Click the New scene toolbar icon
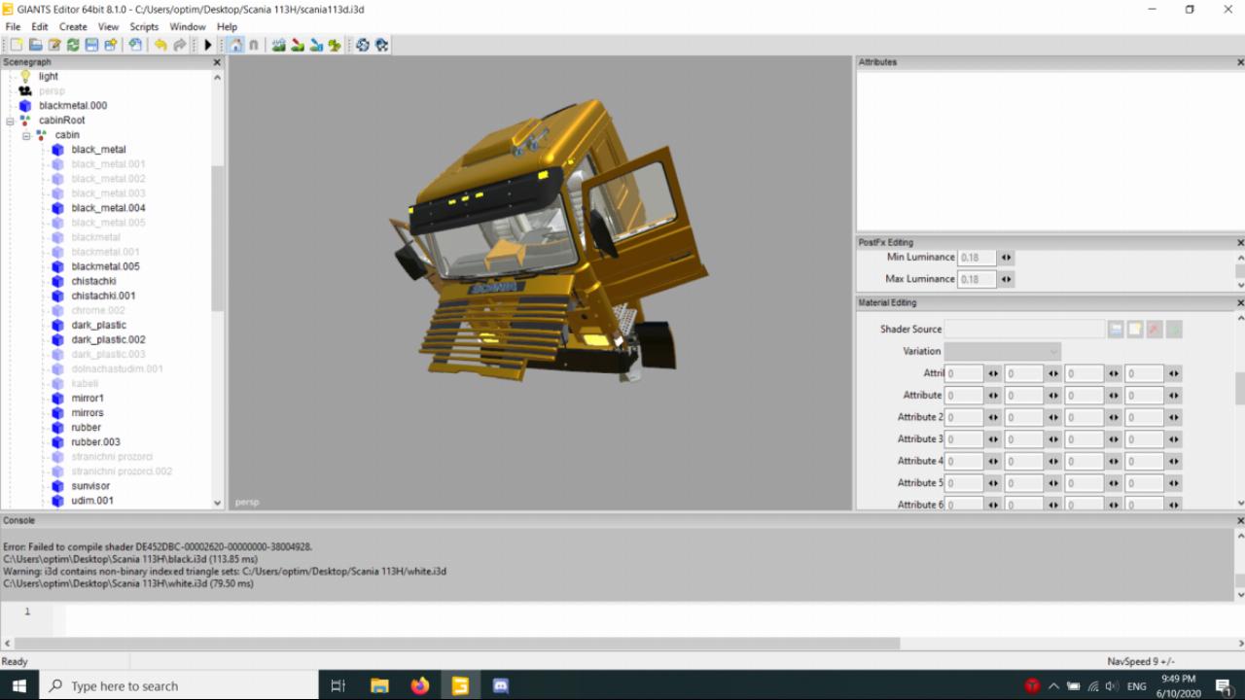1245x700 pixels. point(17,45)
